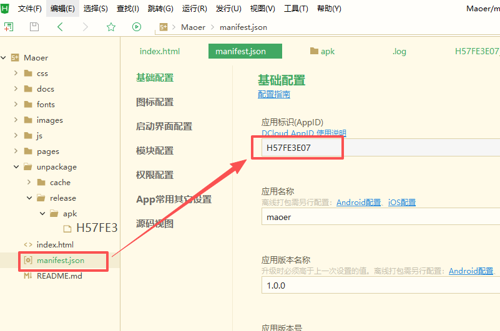Click the AppID field H57FE3E07

[381, 148]
